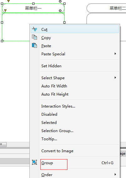Open the Order submenu

point(75,175)
